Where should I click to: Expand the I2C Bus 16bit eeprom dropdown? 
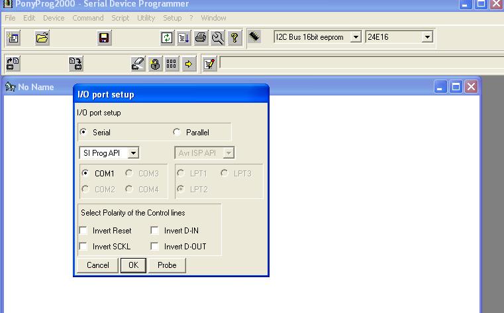(356, 37)
